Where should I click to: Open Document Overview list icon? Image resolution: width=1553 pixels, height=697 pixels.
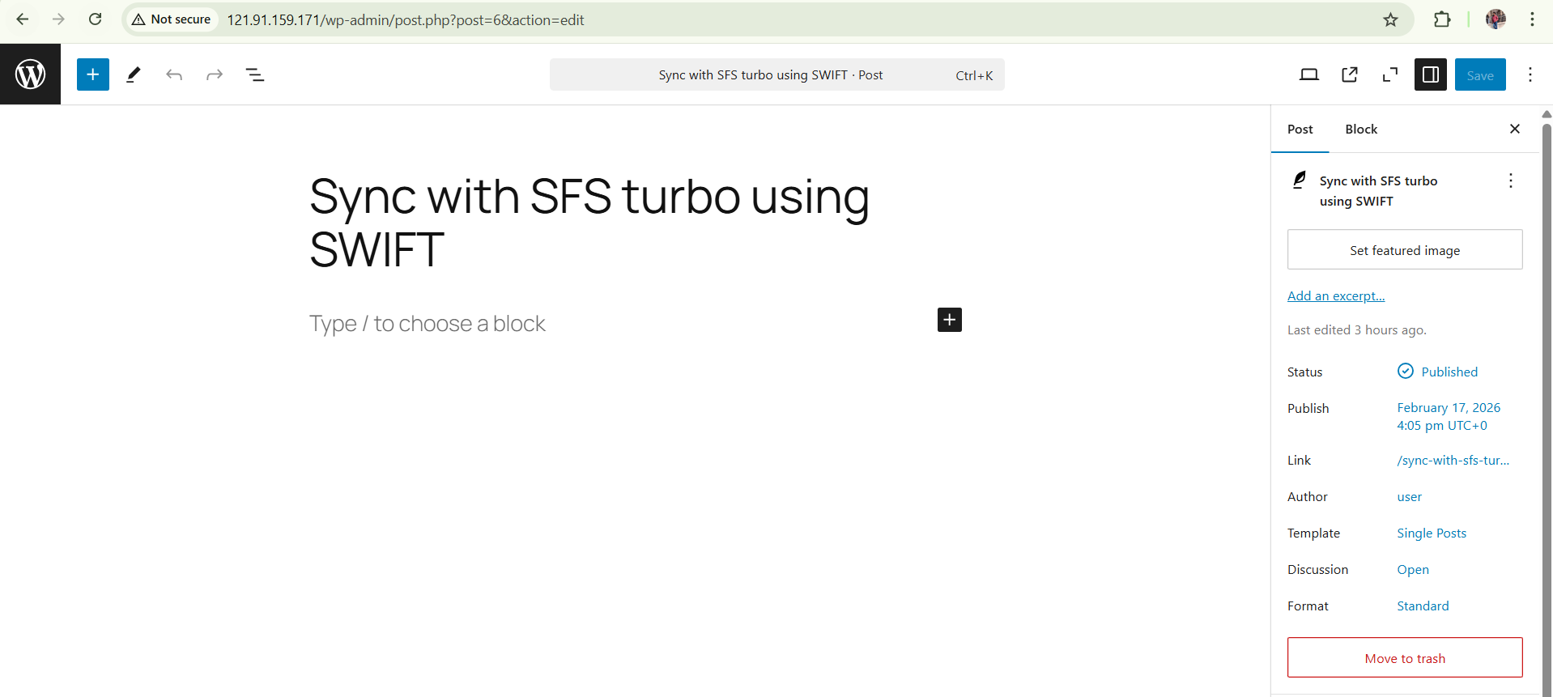tap(255, 74)
